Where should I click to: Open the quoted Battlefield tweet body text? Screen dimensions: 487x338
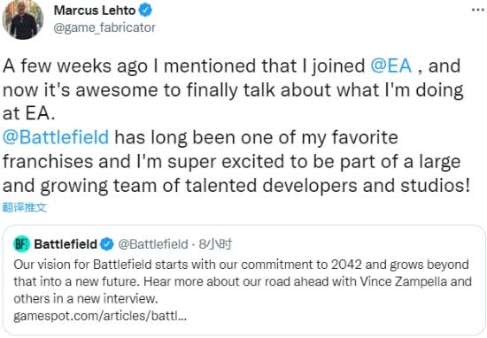point(243,282)
